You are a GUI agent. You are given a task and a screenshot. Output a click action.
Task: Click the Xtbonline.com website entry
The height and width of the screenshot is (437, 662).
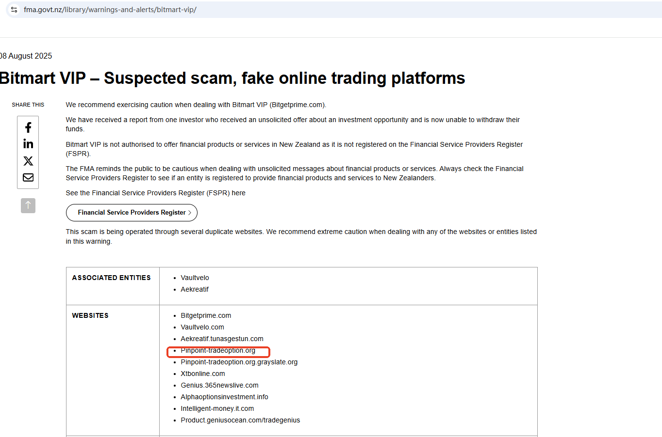[x=203, y=374]
